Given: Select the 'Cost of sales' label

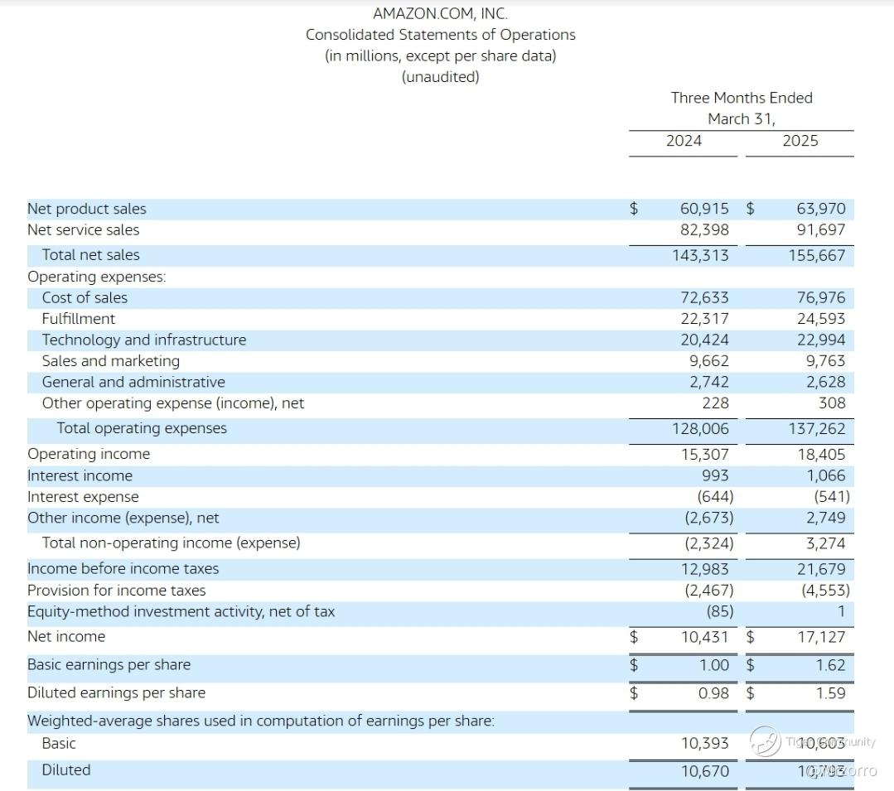Looking at the screenshot, I should [x=85, y=297].
